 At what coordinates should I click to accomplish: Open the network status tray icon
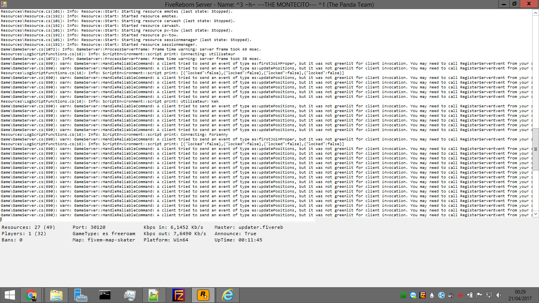click(x=489, y=295)
